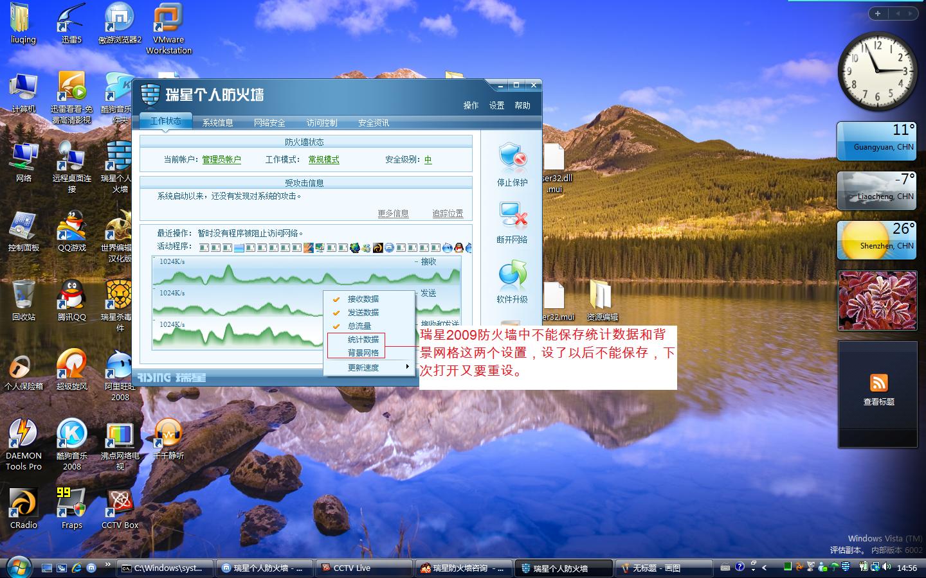Expand the 更新速度 submenu
The height and width of the screenshot is (578, 926).
click(370, 367)
